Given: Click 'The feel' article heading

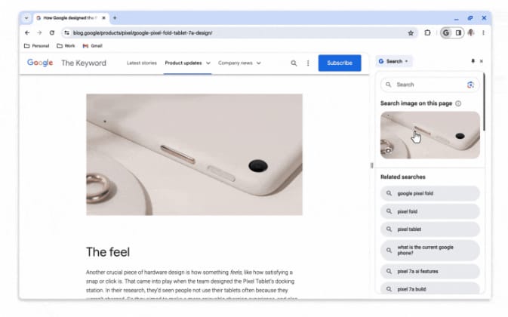Looking at the screenshot, I should click(x=108, y=252).
